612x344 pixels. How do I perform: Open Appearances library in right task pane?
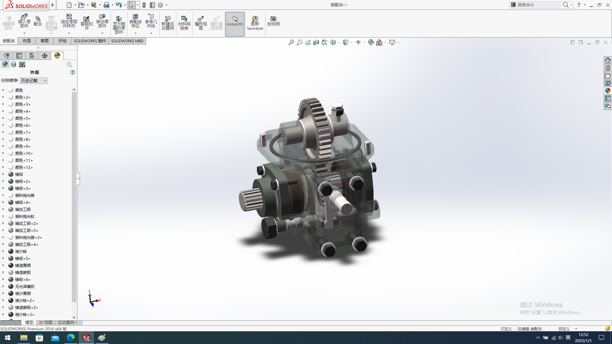(x=608, y=91)
